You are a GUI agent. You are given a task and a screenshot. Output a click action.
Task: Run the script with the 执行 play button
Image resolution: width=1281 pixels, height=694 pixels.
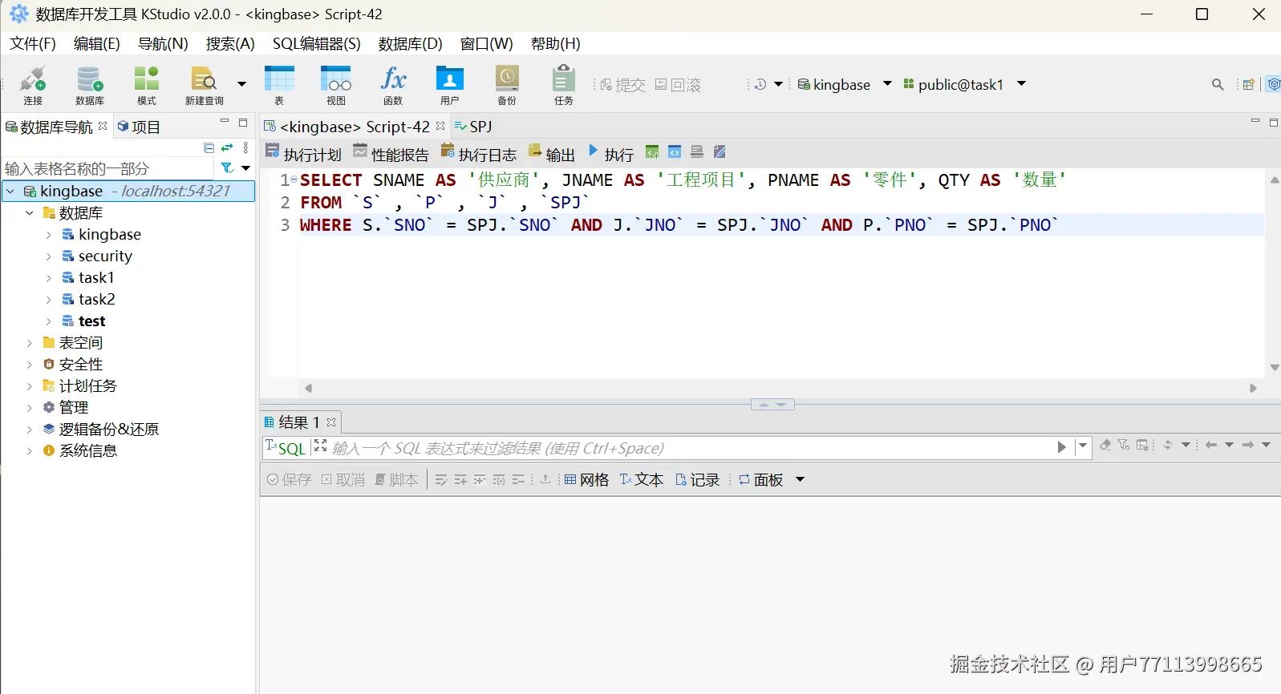click(x=611, y=153)
